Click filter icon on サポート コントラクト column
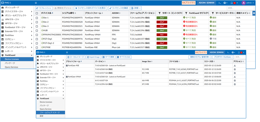The height and width of the screenshot is (122, 260). pyautogui.click(x=160, y=13)
